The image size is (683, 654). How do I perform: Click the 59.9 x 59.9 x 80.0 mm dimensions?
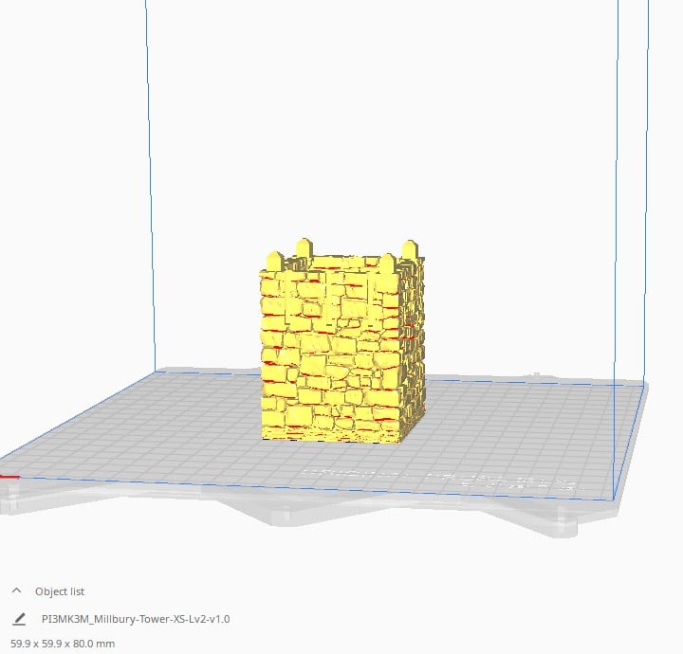pos(63,644)
